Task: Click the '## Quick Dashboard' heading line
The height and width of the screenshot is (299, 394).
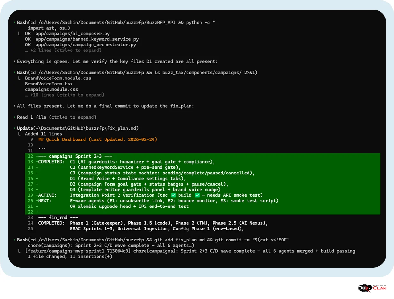Action: click(x=98, y=139)
